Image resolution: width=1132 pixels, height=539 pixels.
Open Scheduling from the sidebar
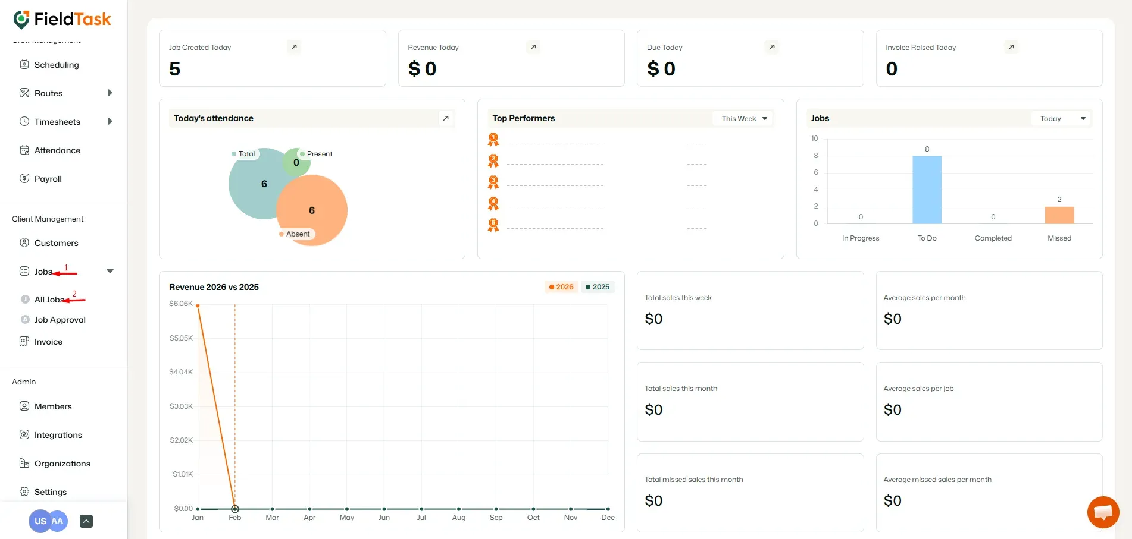(x=57, y=64)
